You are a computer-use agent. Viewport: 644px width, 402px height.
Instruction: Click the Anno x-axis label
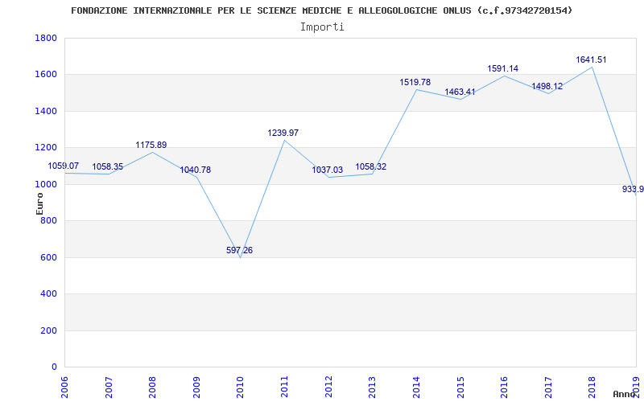[x=626, y=394]
